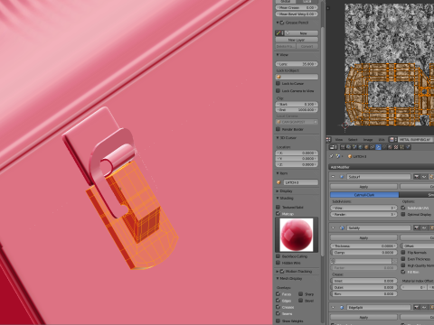The image size is (434, 325).
Task: Expand the Display panel
Action: [x=278, y=191]
